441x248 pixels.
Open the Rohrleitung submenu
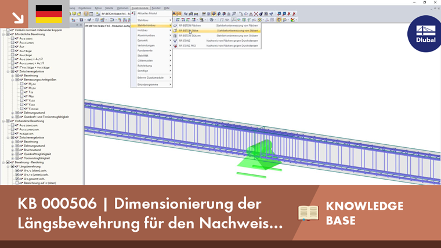coord(151,65)
